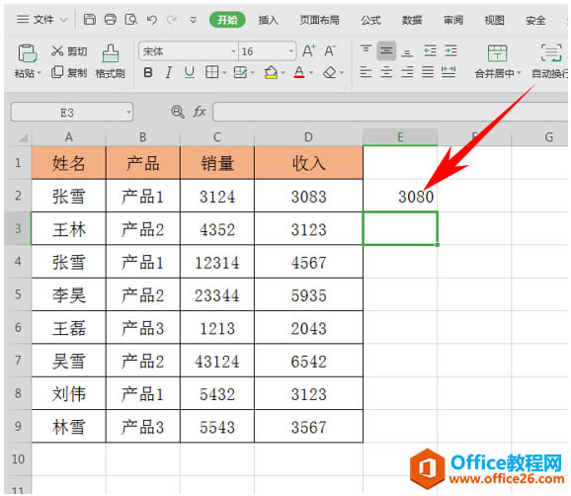Open the font name 宋体 dropdown
This screenshot has height=496, width=571.
click(234, 51)
